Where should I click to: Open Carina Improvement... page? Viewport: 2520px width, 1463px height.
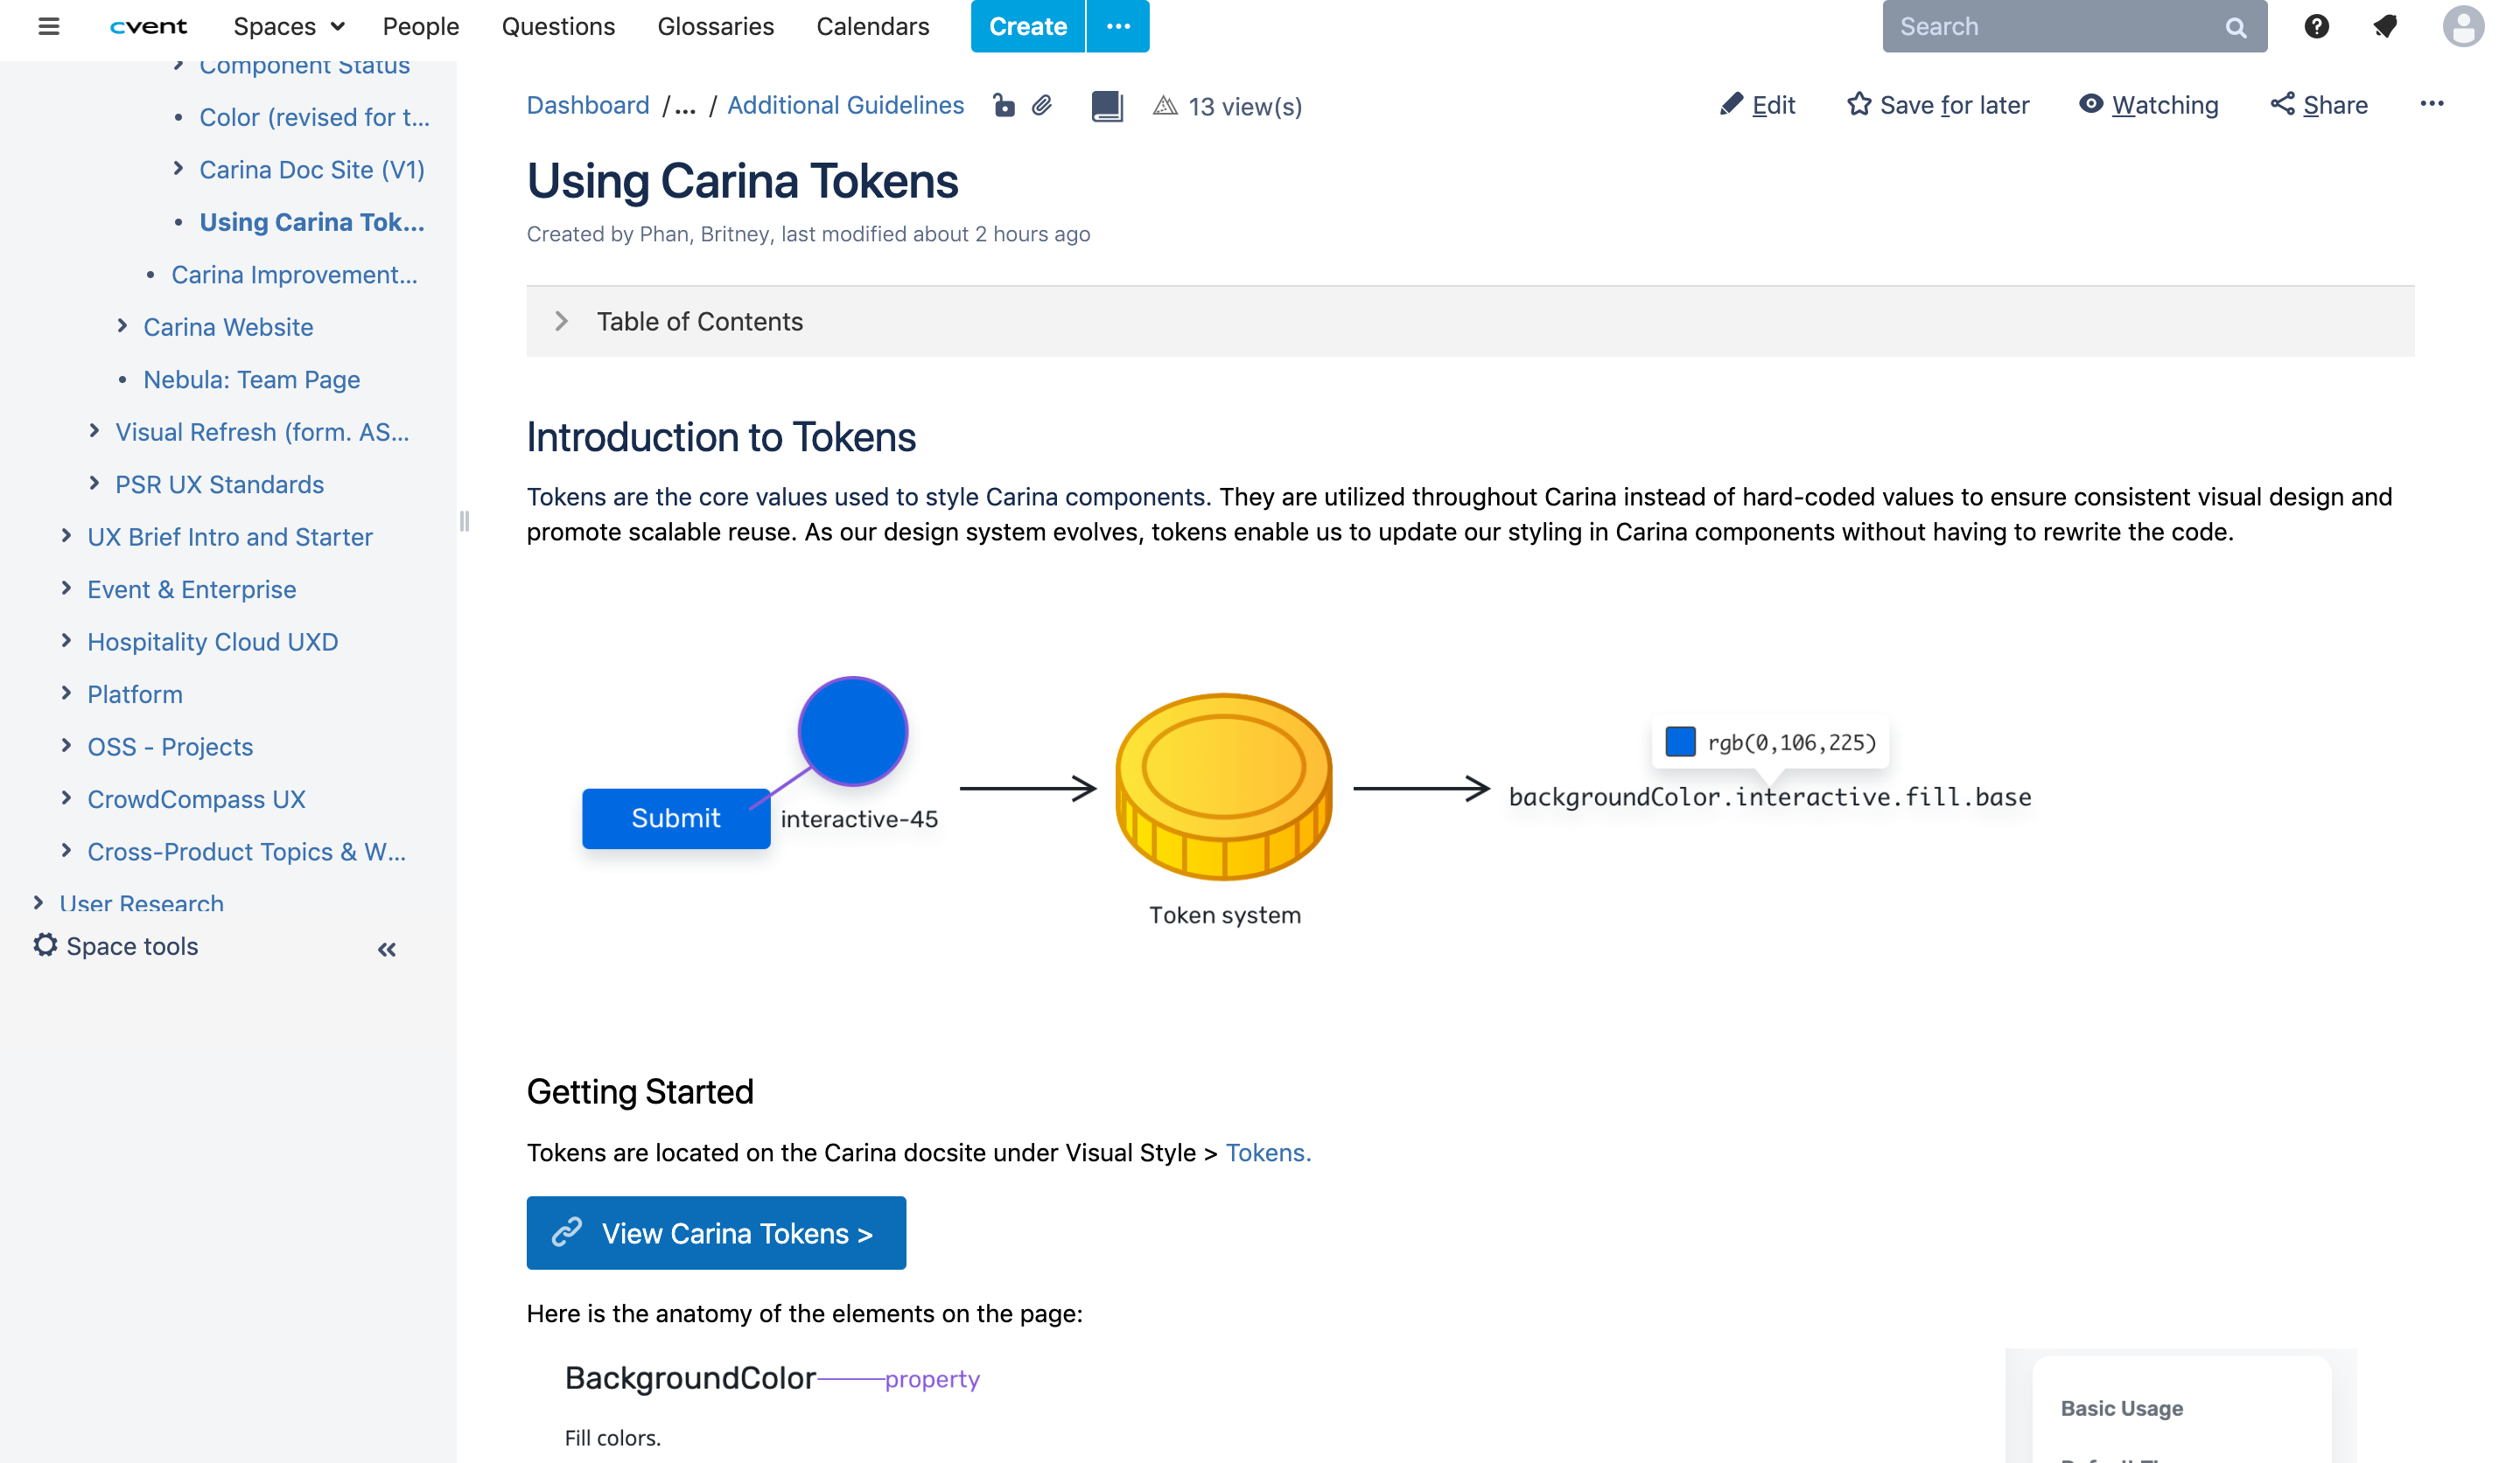pyautogui.click(x=294, y=274)
